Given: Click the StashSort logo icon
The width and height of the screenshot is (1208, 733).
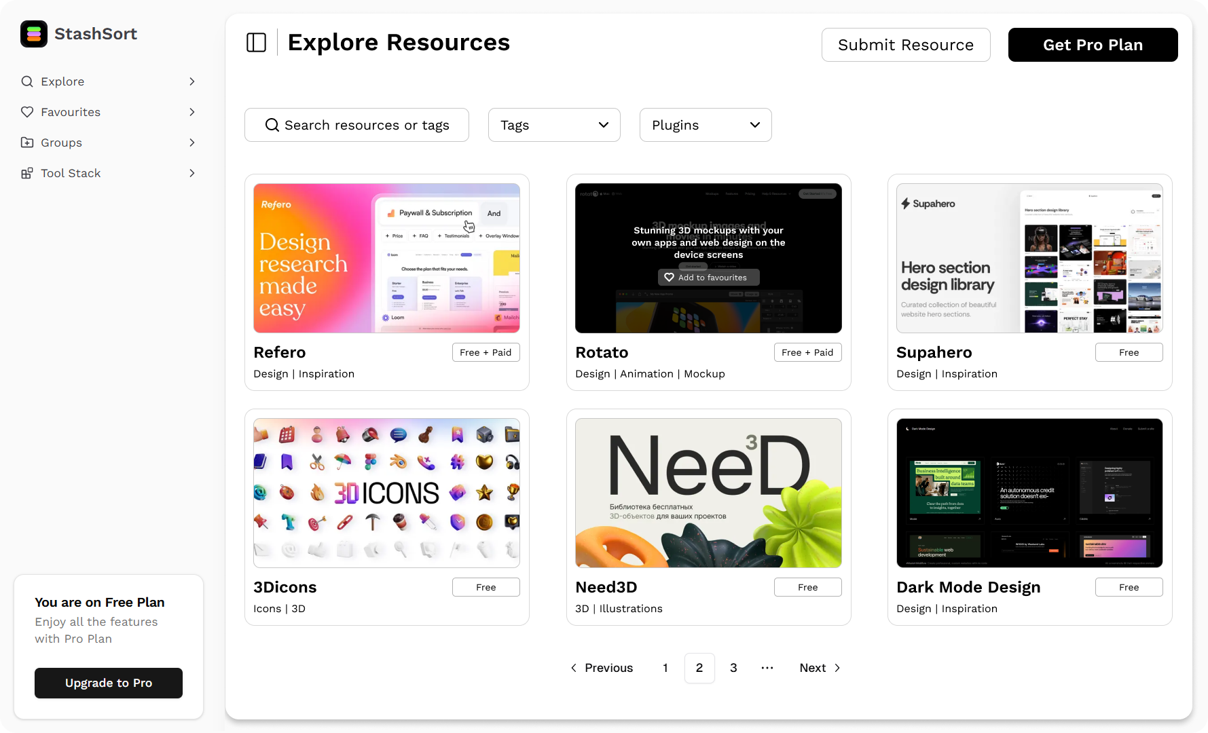Looking at the screenshot, I should point(34,34).
